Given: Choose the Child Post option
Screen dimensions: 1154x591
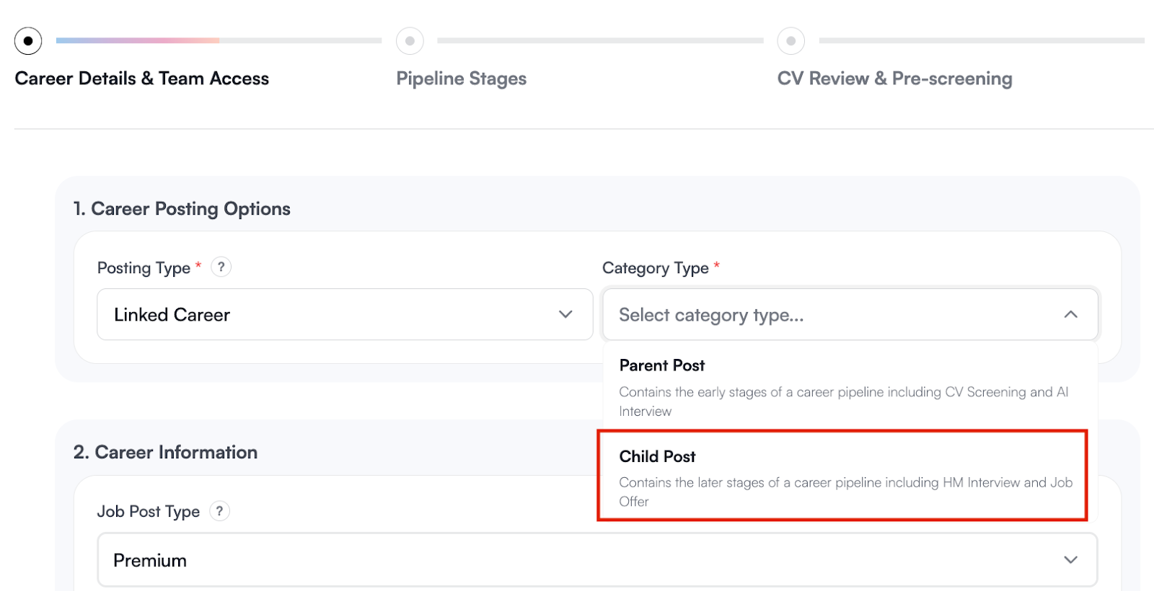Looking at the screenshot, I should pos(842,476).
